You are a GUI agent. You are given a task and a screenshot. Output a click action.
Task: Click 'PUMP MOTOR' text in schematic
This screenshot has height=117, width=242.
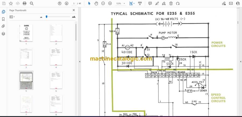coord(168,33)
